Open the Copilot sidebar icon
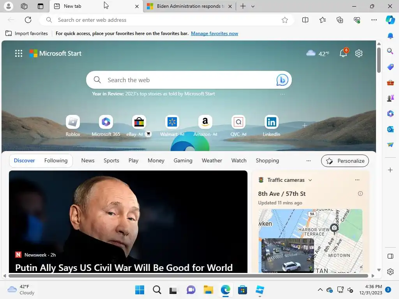Screen dimensions: 399x299 click(x=390, y=20)
